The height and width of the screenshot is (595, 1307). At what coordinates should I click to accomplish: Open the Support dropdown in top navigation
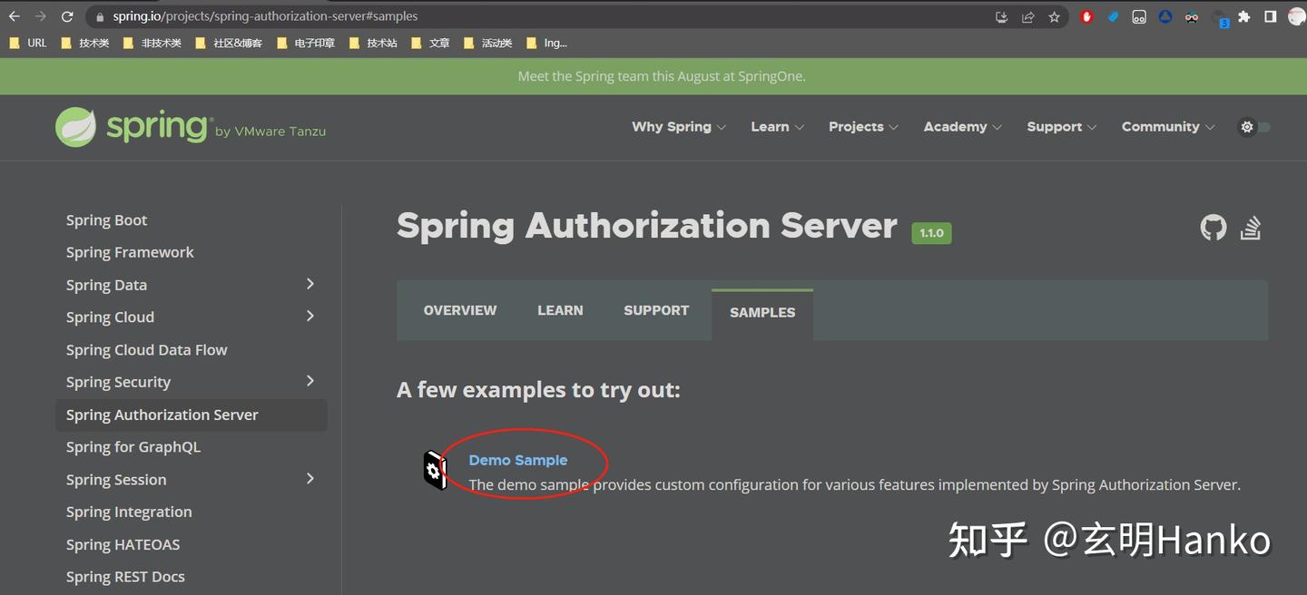[x=1061, y=127]
